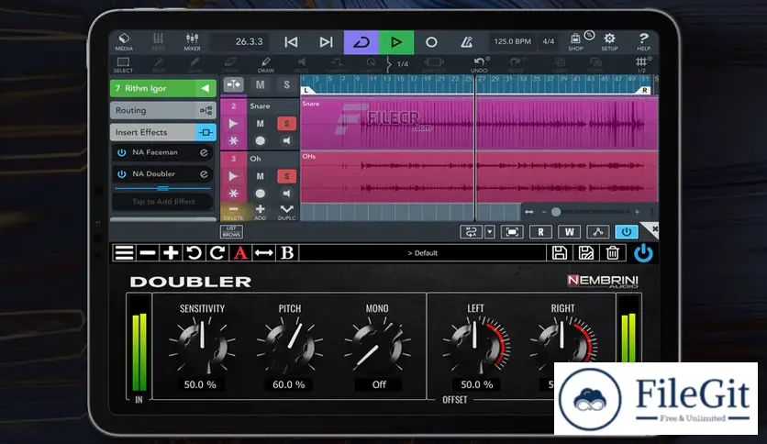Arm the Snare track for recording
The image size is (767, 444).
point(260,141)
